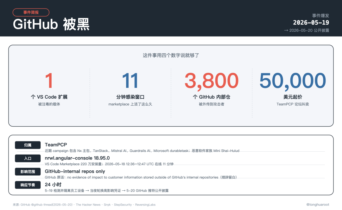342x210 pixels.
Task: Click the TeamPCP 论坛叫卖 caption
Action: coord(293,104)
